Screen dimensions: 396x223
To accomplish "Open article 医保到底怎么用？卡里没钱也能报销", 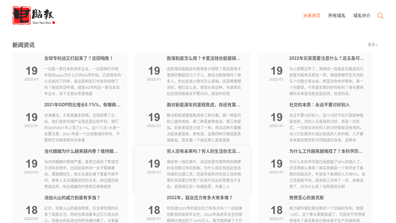I will click(x=203, y=58).
